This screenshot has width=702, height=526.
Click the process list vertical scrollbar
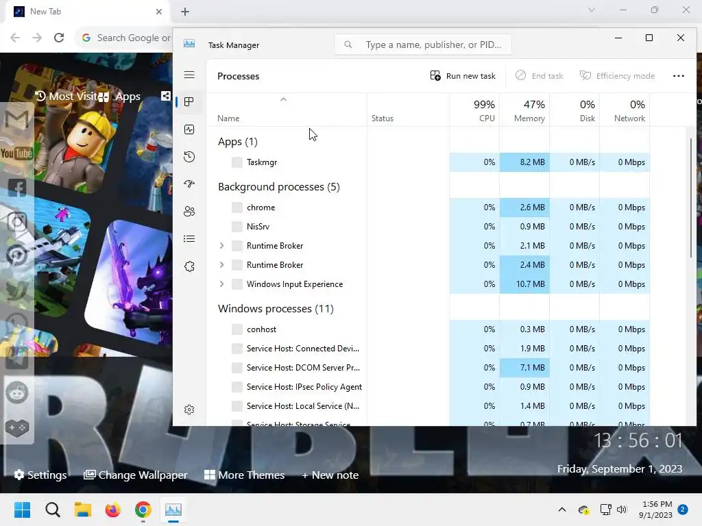point(691,197)
